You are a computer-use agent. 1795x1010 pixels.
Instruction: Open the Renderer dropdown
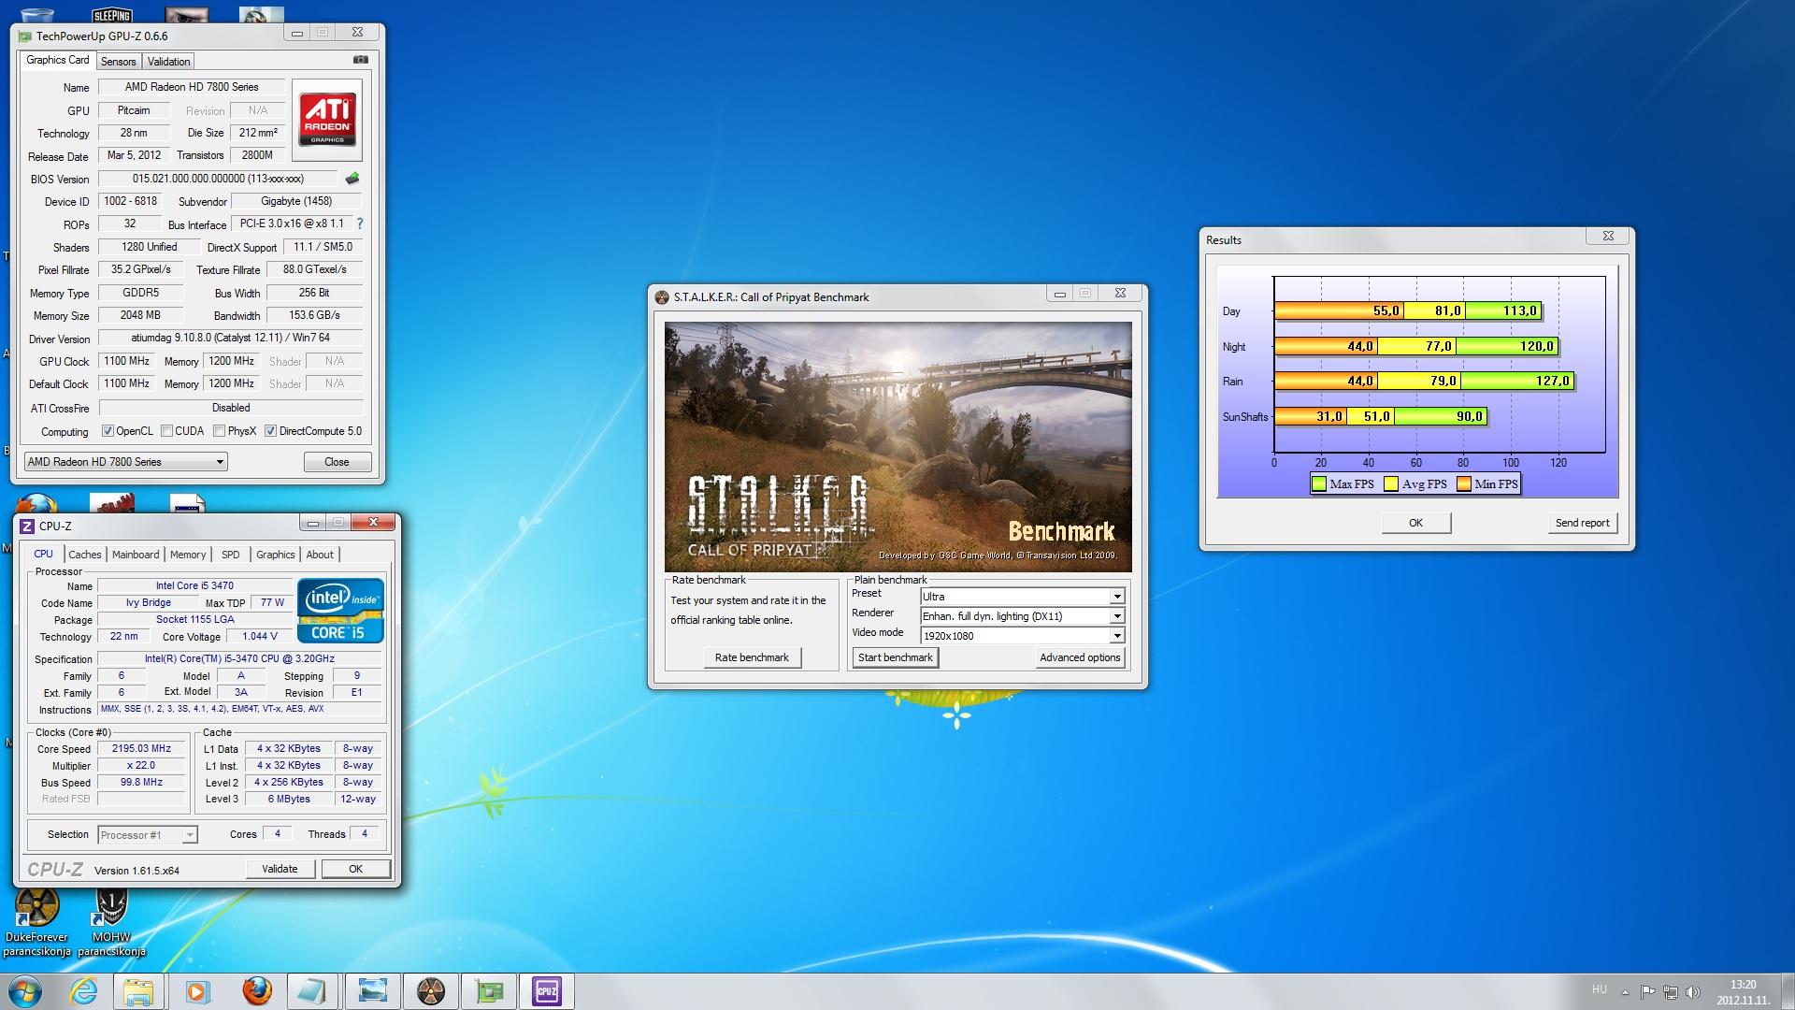(1022, 616)
